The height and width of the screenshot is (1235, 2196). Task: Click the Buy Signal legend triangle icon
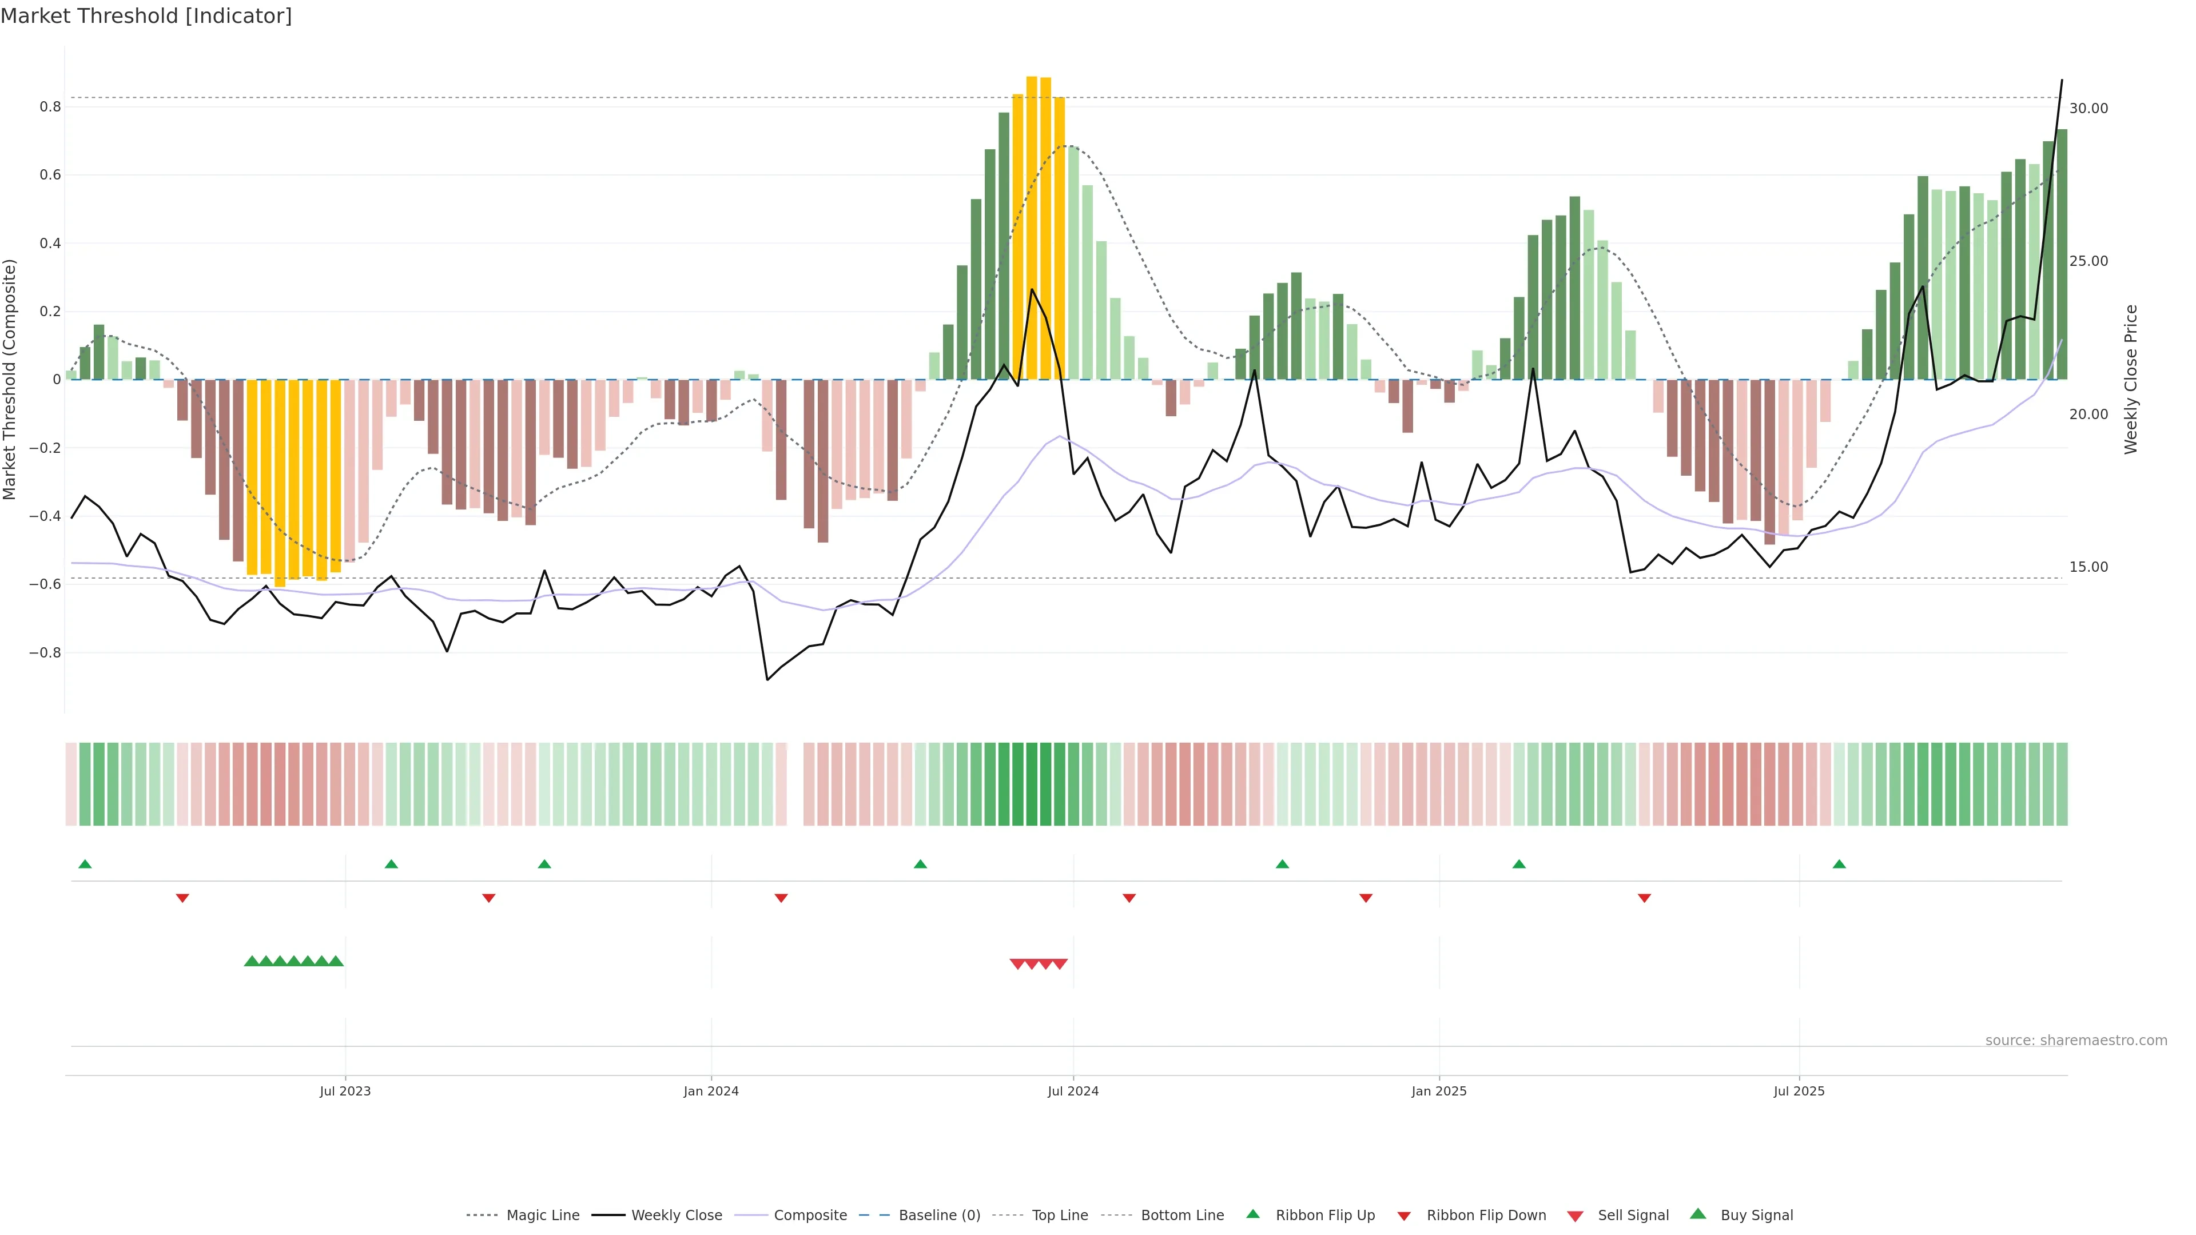(1697, 1214)
